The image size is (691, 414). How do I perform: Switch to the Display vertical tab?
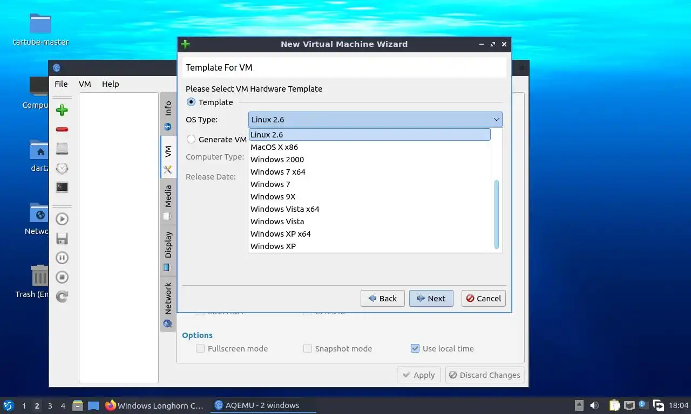coord(168,250)
